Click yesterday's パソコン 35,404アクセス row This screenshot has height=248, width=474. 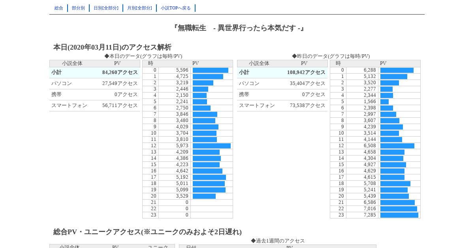[x=282, y=83]
